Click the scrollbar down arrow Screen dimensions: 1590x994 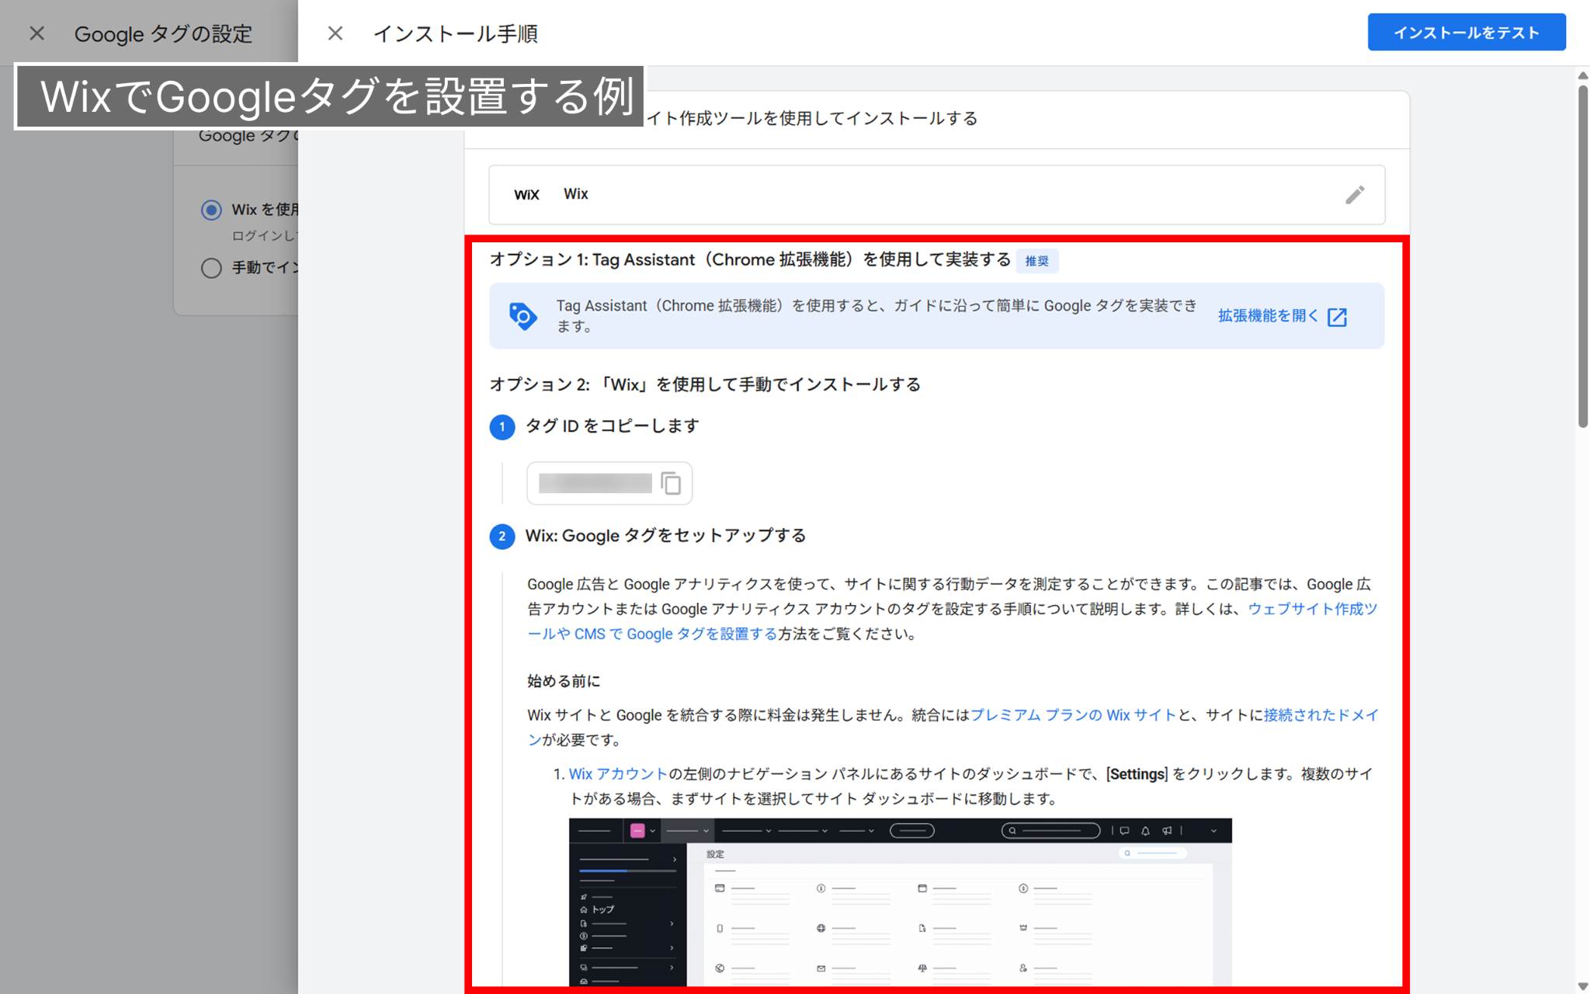pyautogui.click(x=1582, y=986)
